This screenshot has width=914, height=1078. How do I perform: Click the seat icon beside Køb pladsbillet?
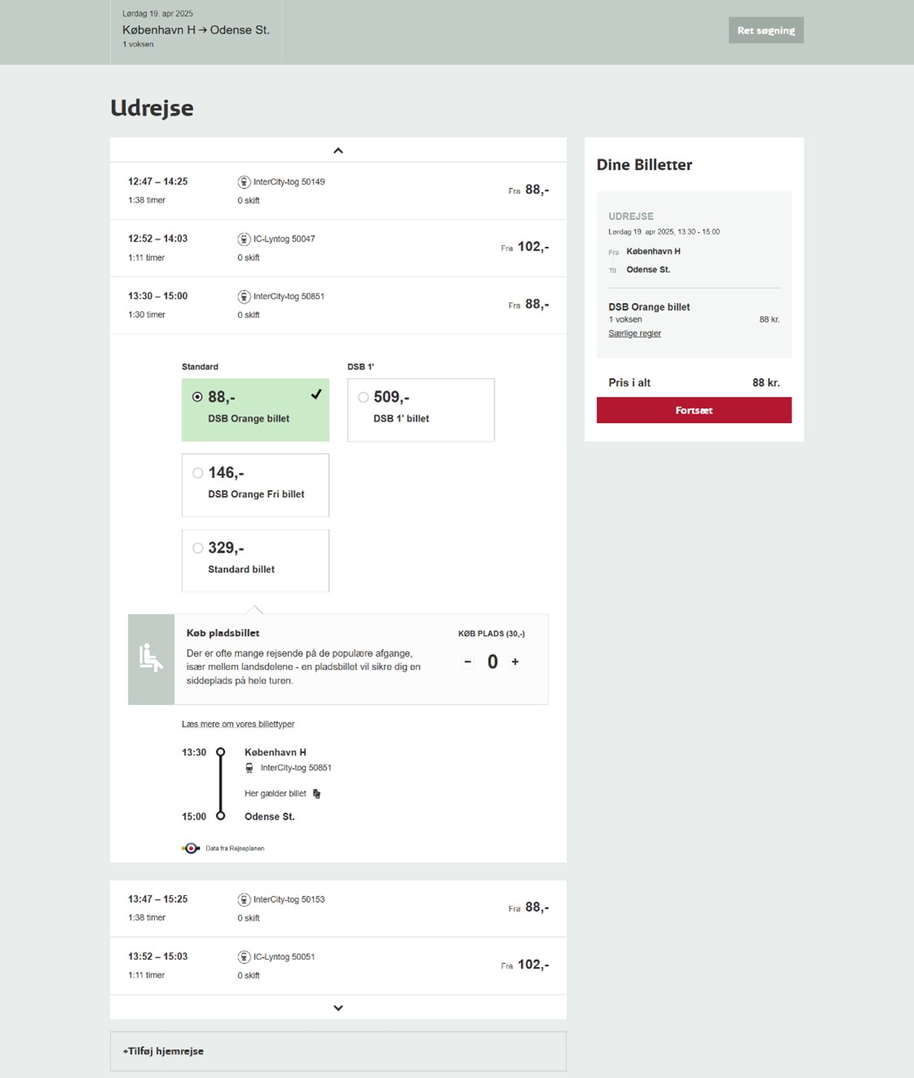point(151,658)
